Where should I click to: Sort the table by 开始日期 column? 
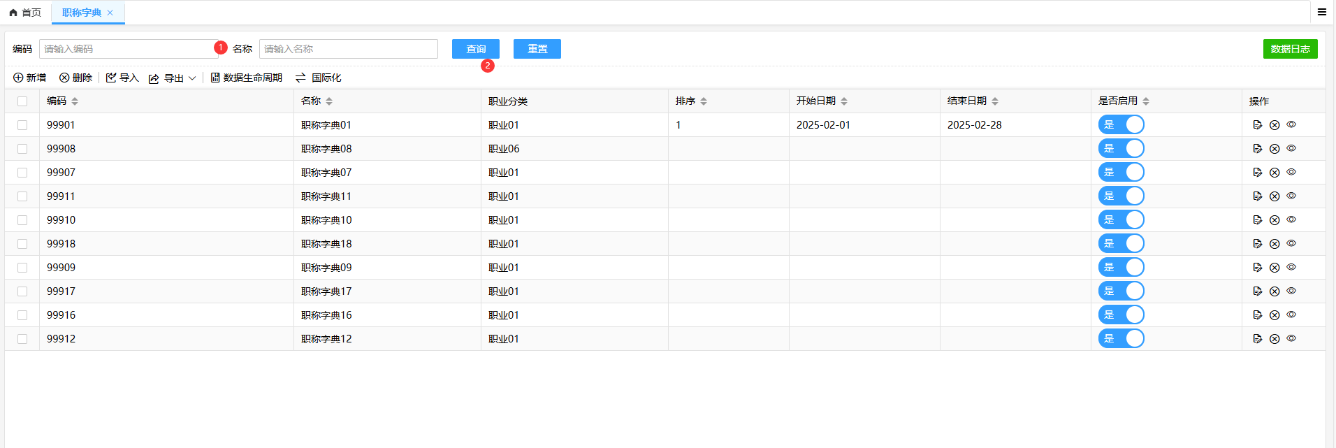pos(844,101)
